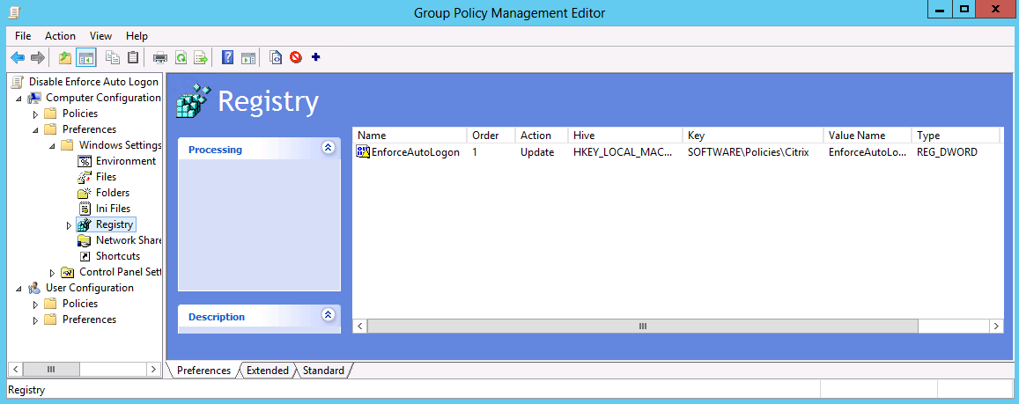Image resolution: width=1019 pixels, height=404 pixels.
Task: Click right arrow of list horizontal scrollbar
Action: click(997, 326)
